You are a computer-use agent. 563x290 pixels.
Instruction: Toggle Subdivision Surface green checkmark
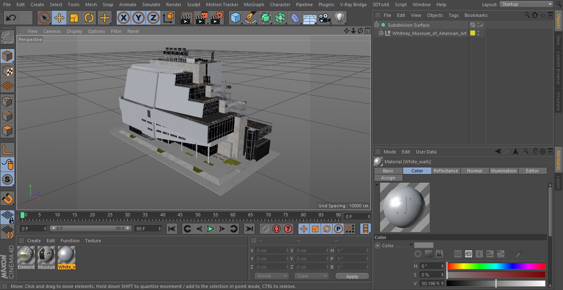pyautogui.click(x=482, y=25)
